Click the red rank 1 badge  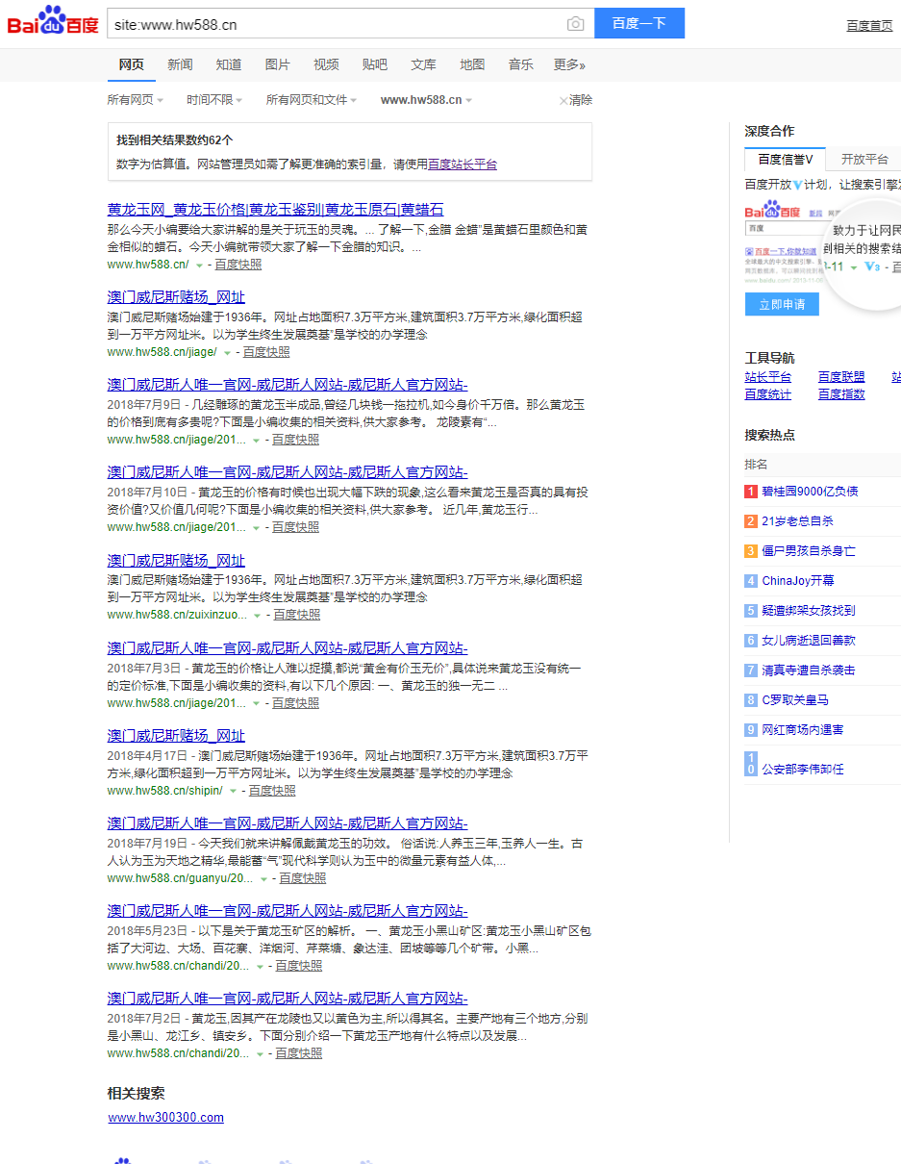[751, 492]
